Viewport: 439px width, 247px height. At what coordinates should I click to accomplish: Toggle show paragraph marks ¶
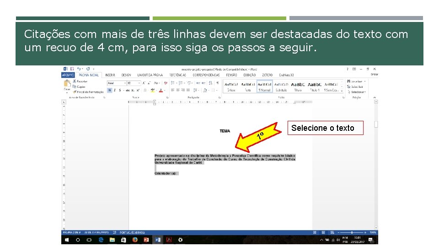pos(218,83)
